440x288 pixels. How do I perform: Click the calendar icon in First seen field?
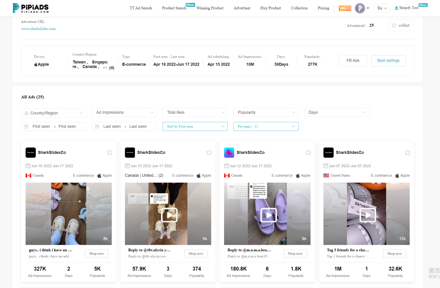(x=26, y=126)
